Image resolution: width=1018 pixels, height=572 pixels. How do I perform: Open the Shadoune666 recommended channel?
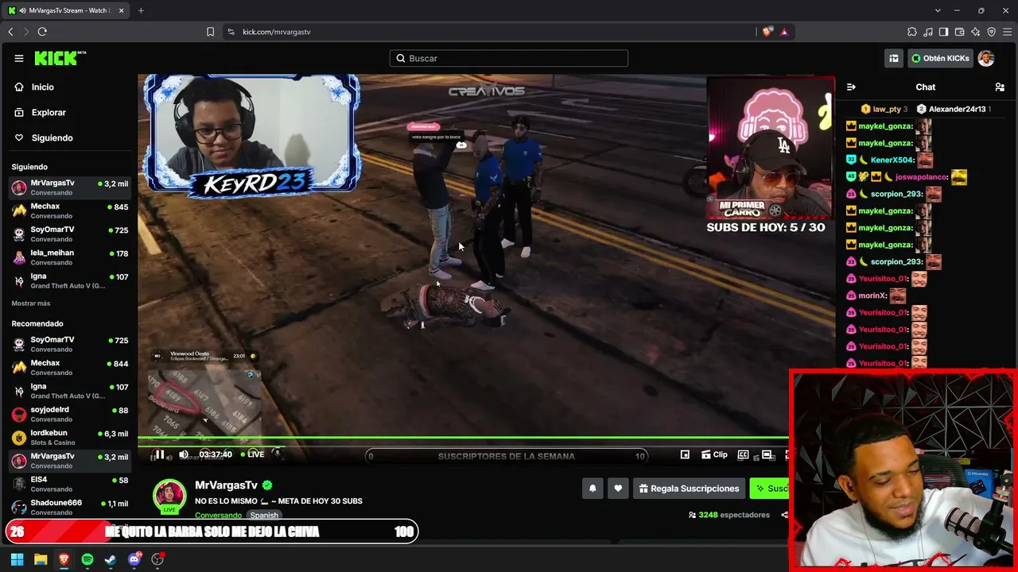(70, 508)
